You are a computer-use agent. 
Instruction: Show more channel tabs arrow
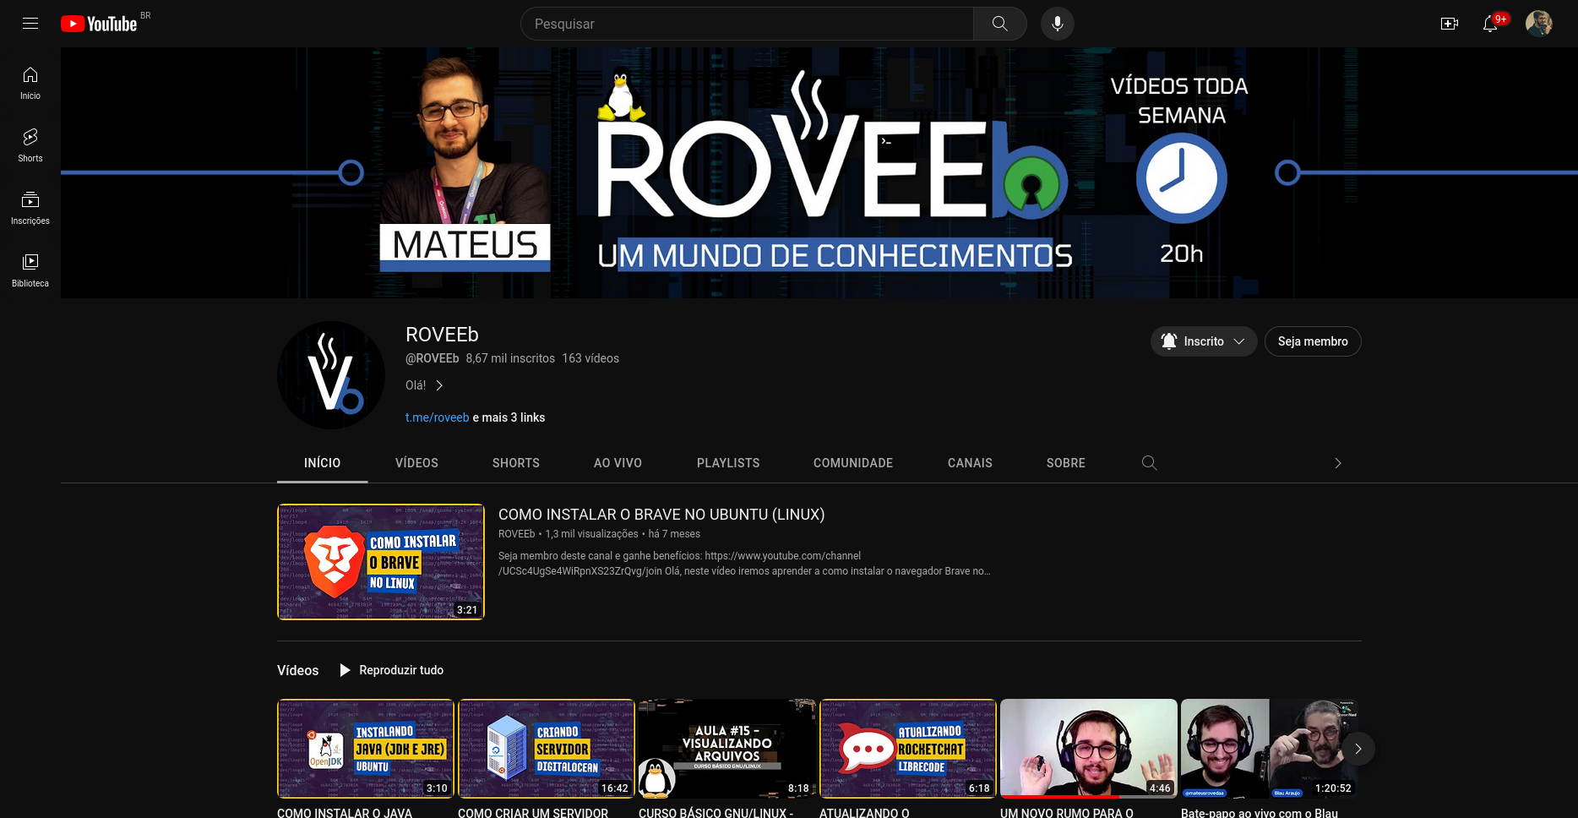pos(1337,463)
